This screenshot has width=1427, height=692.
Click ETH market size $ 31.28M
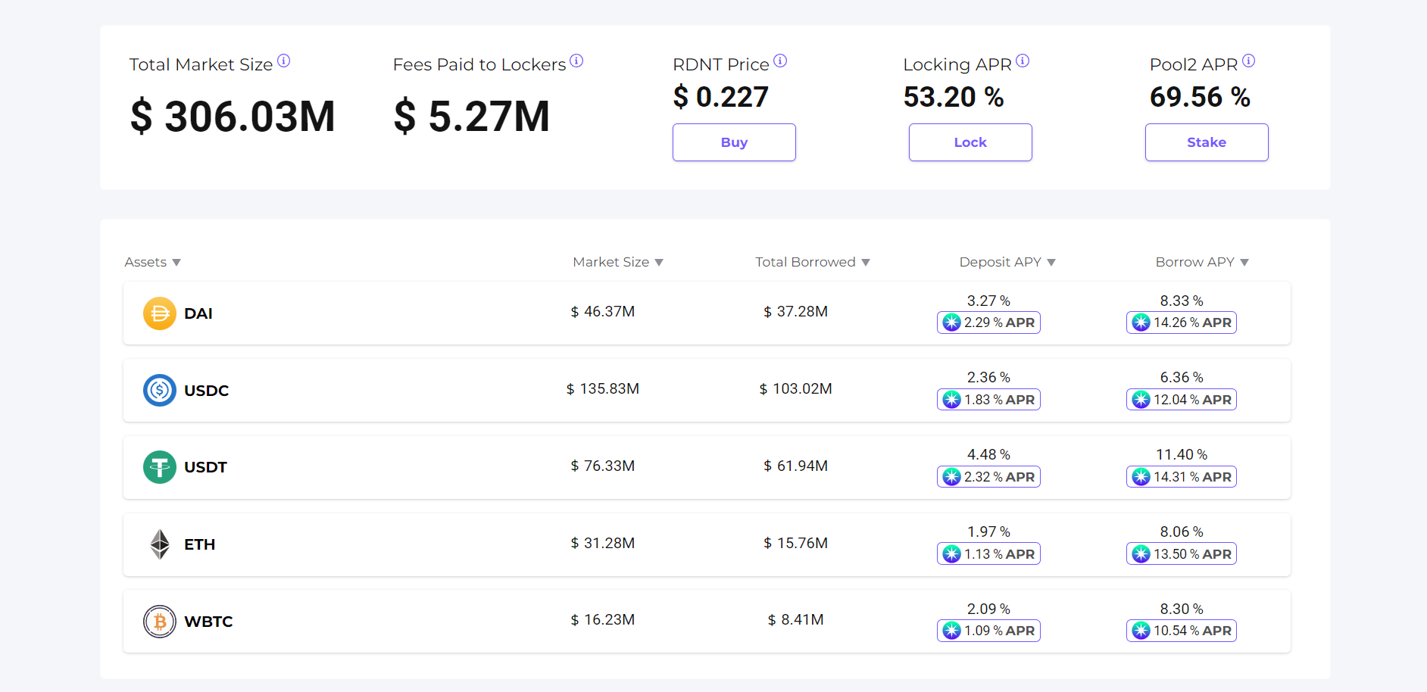[603, 543]
